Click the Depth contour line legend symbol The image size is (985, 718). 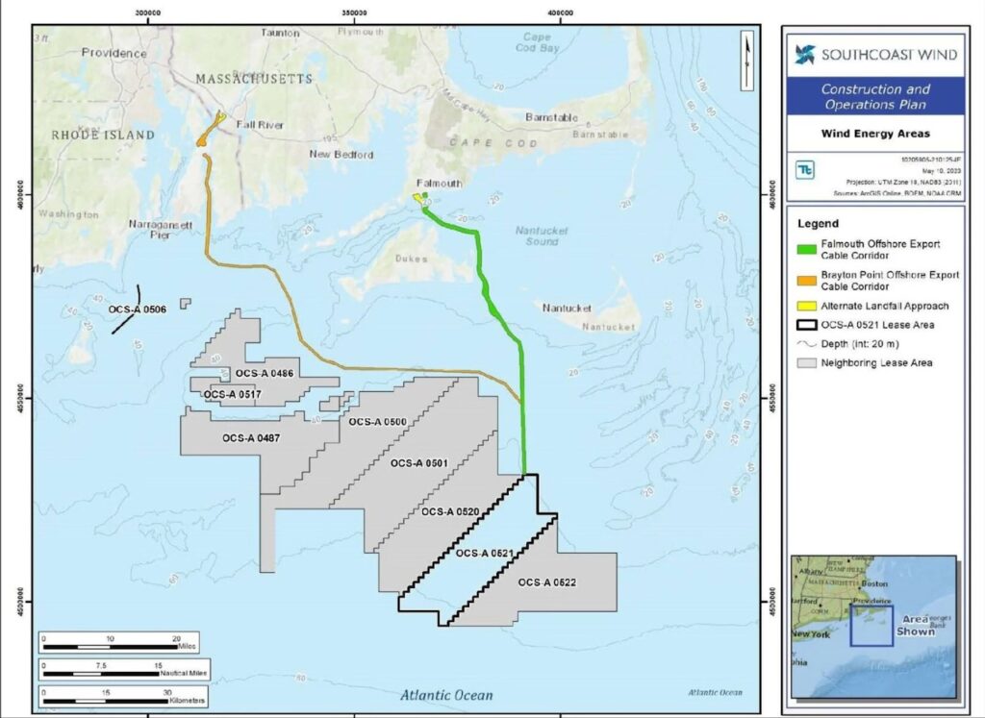tap(807, 344)
